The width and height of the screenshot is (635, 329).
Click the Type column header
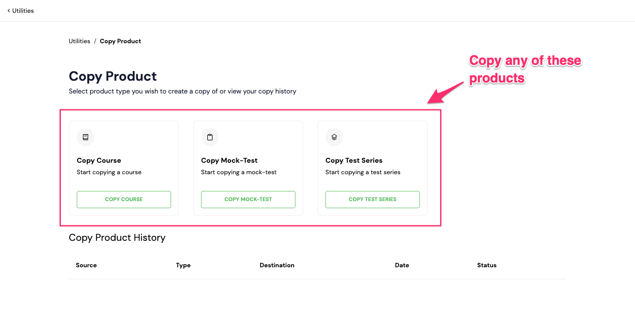pyautogui.click(x=183, y=265)
